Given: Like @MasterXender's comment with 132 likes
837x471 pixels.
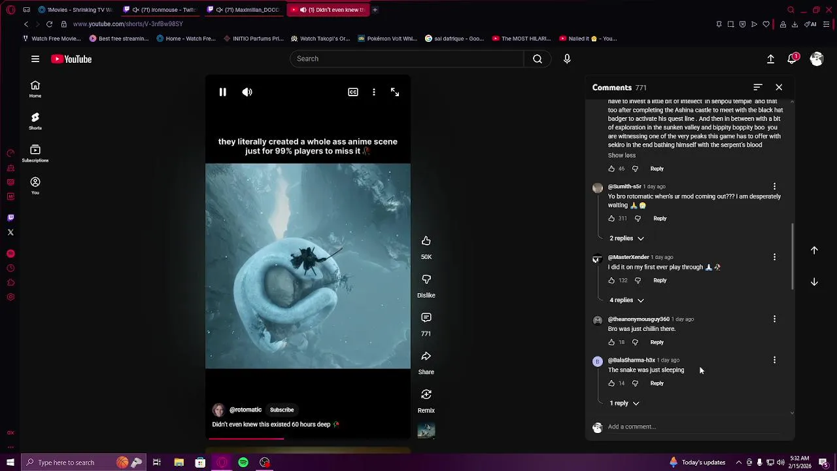Looking at the screenshot, I should [x=611, y=280].
